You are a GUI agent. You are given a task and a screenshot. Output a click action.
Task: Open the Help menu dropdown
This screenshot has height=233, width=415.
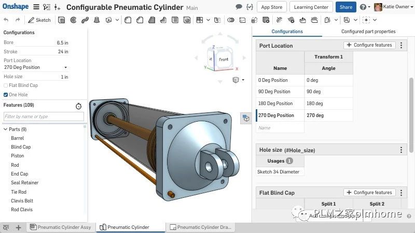365,7
